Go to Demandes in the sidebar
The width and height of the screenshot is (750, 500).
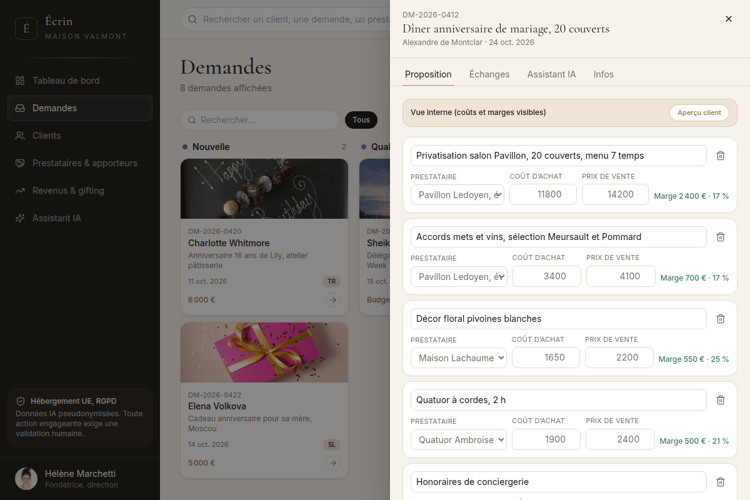(x=80, y=108)
